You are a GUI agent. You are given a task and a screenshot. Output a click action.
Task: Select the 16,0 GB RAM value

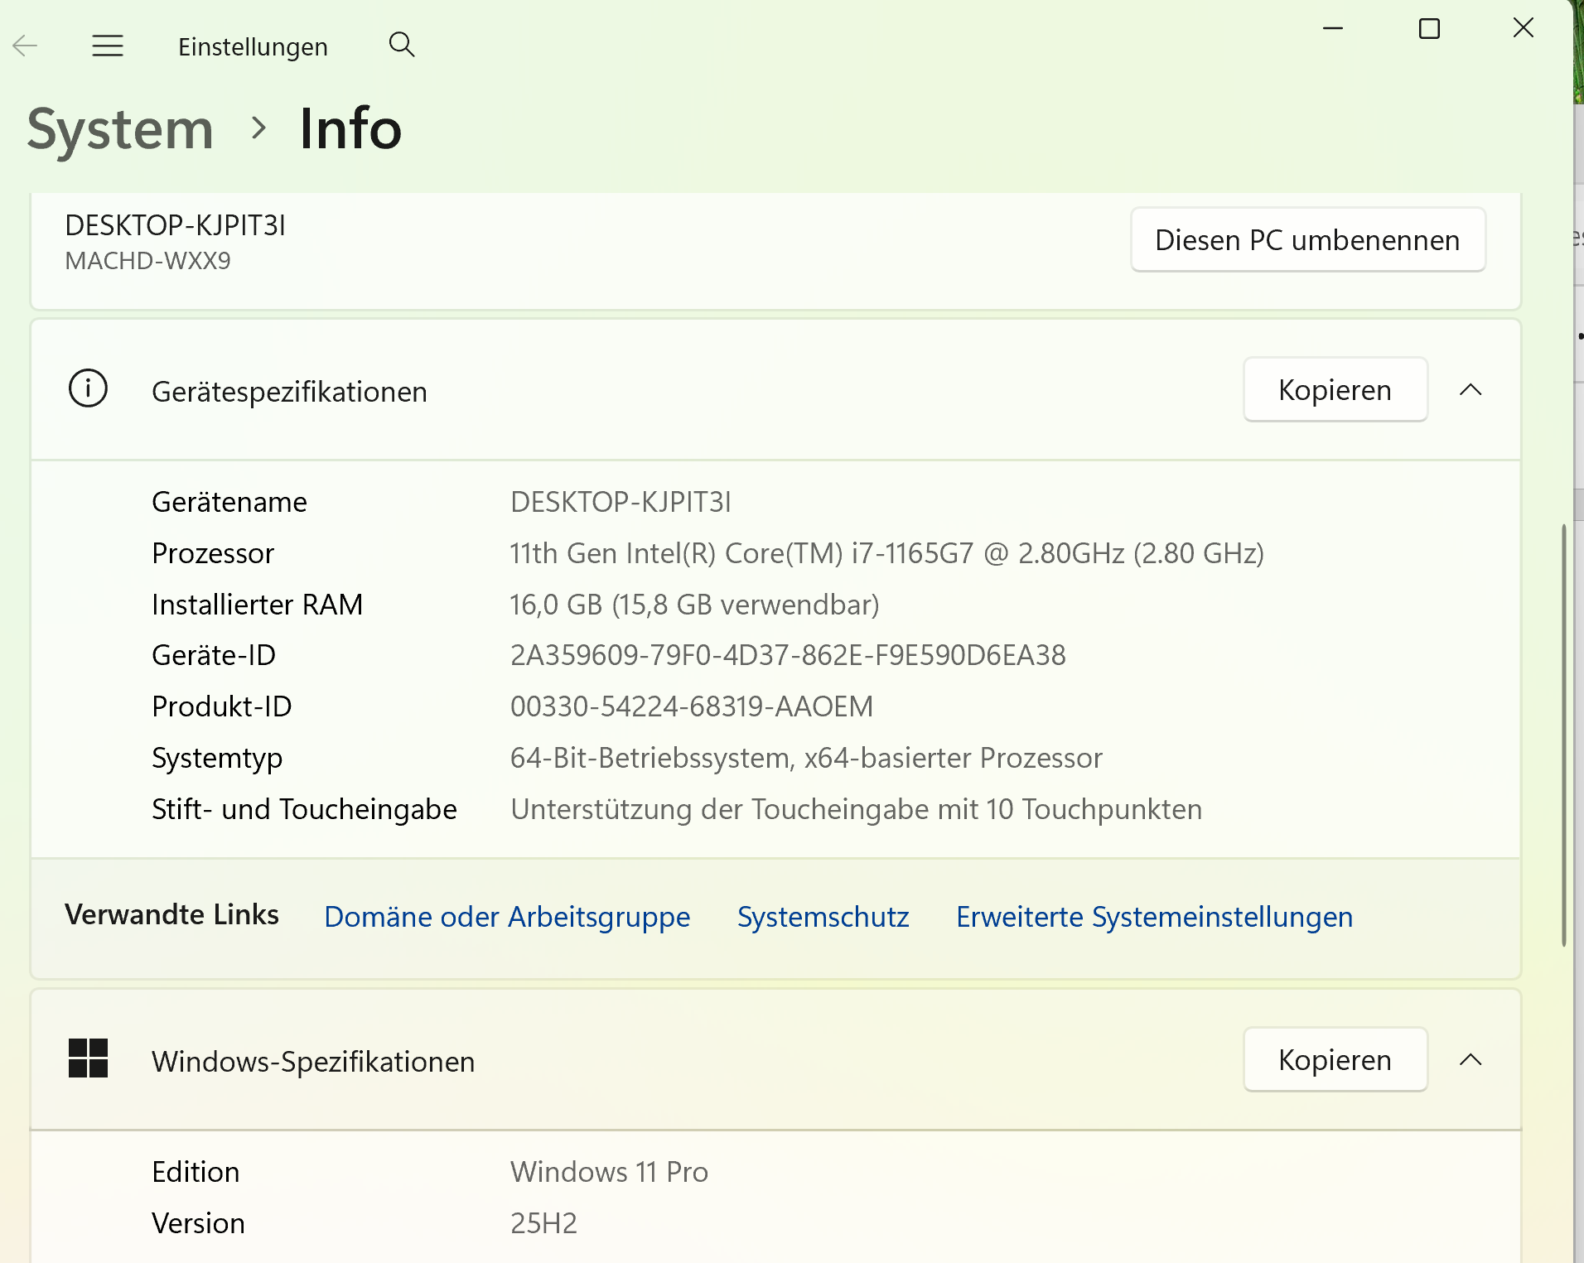click(x=695, y=605)
